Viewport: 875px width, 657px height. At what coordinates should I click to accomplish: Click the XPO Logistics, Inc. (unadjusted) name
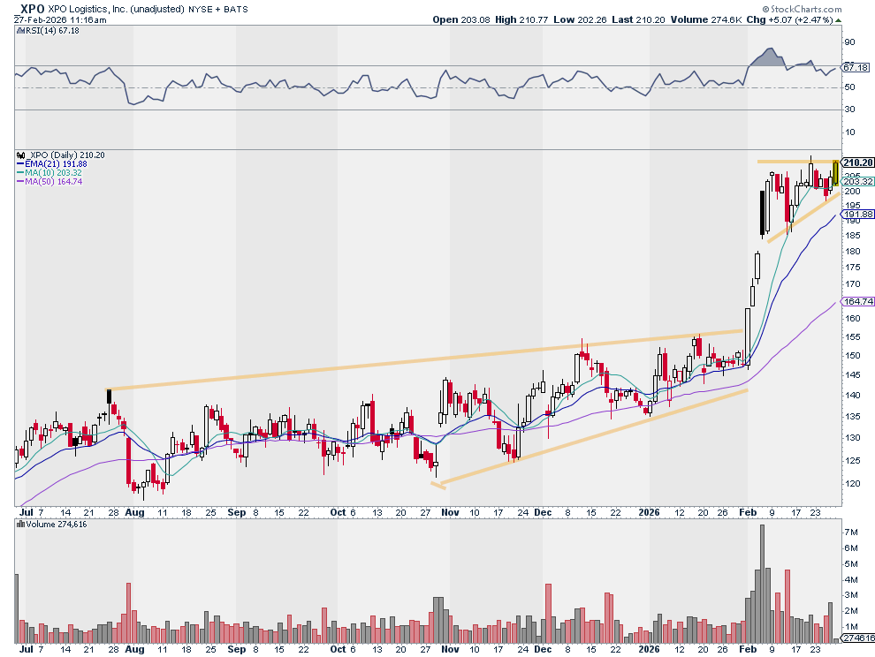tap(117, 9)
